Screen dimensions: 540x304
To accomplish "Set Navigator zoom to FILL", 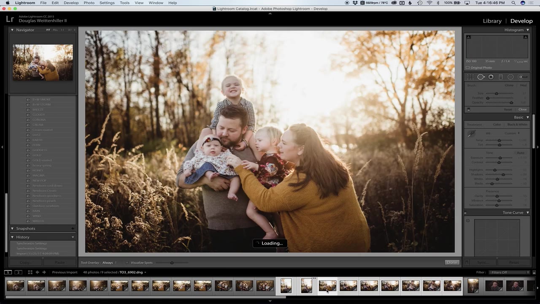I will coord(55,30).
